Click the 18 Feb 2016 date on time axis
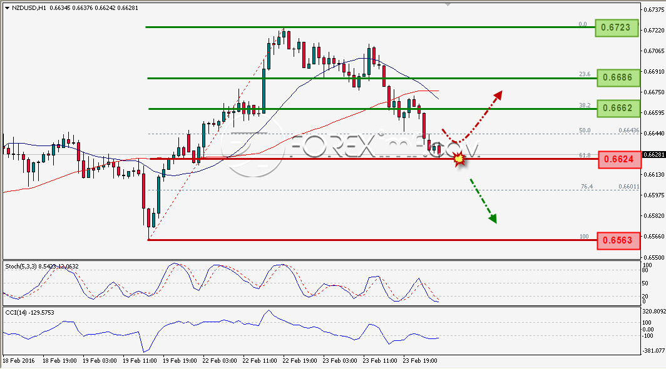The height and width of the screenshot is (369, 666). click(18, 361)
